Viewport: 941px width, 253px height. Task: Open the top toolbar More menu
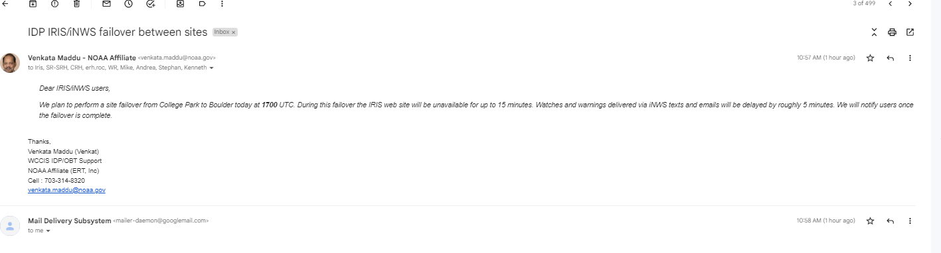point(222,3)
